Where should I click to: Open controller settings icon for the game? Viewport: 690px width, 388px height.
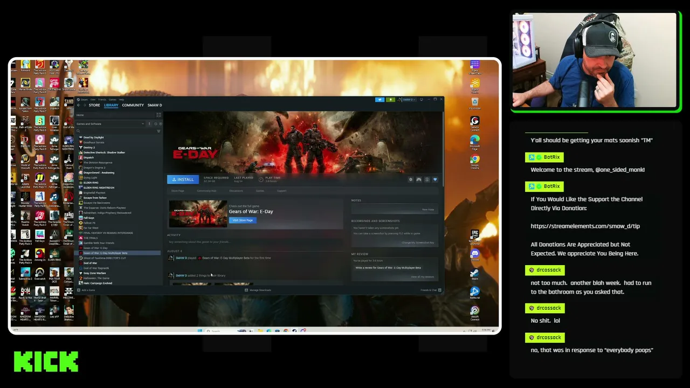pyautogui.click(x=419, y=179)
